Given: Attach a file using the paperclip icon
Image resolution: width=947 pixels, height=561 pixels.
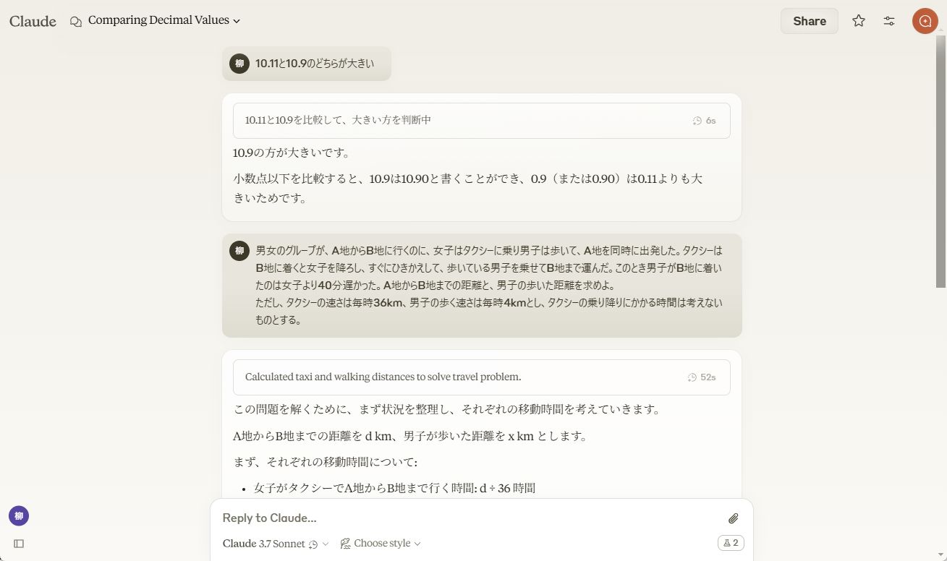Looking at the screenshot, I should coord(733,518).
